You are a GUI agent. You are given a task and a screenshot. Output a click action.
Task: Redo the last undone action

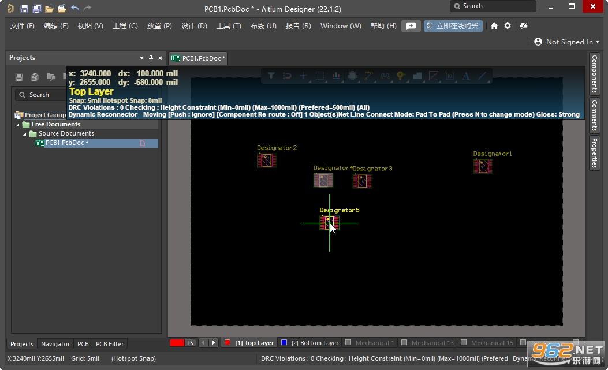[88, 8]
